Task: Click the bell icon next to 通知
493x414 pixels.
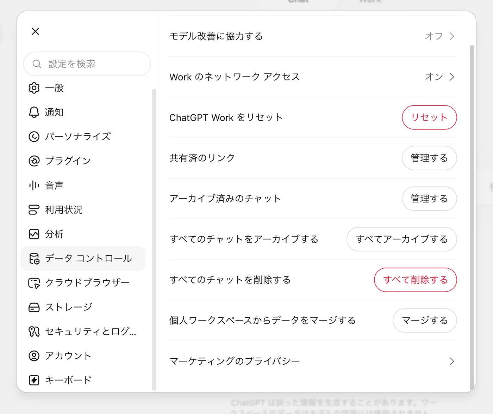Action: [34, 112]
